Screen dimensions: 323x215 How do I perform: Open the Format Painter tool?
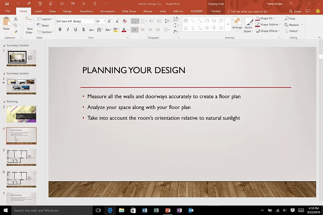[16, 32]
